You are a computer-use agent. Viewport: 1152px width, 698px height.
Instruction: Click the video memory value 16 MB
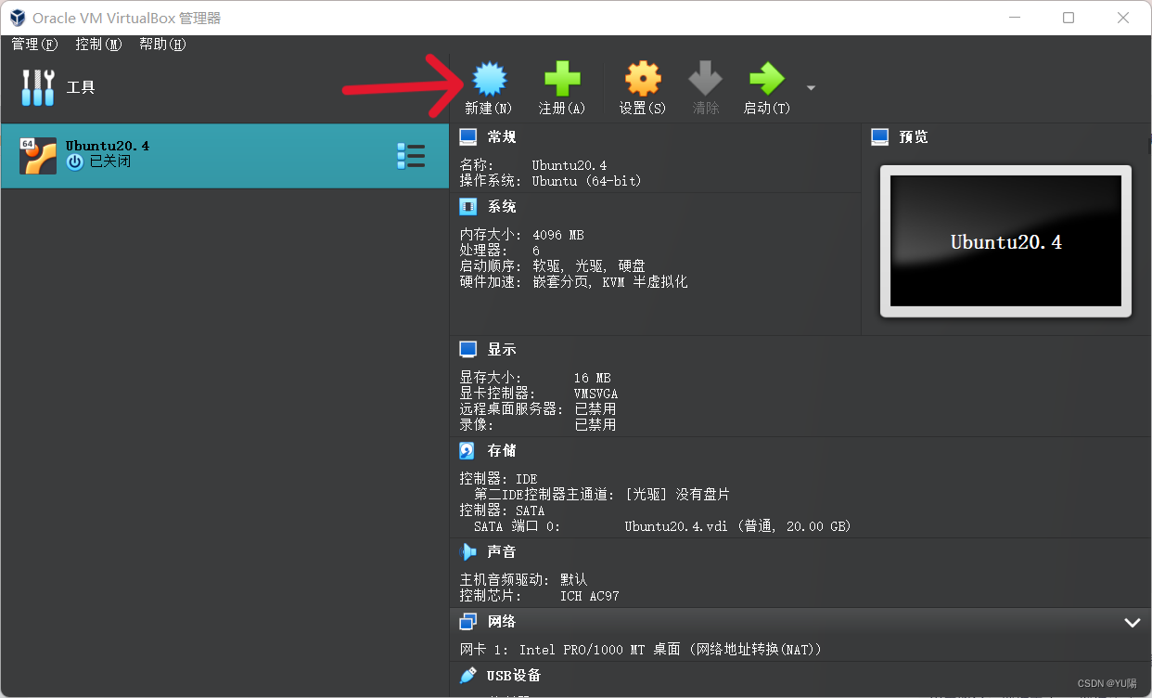(x=592, y=378)
